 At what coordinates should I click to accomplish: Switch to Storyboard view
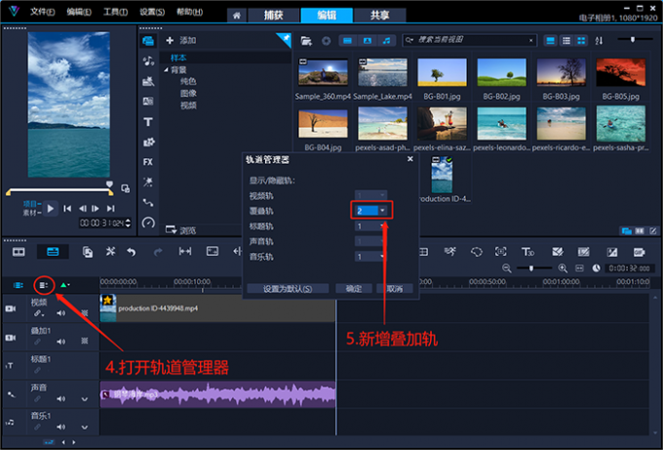point(19,252)
